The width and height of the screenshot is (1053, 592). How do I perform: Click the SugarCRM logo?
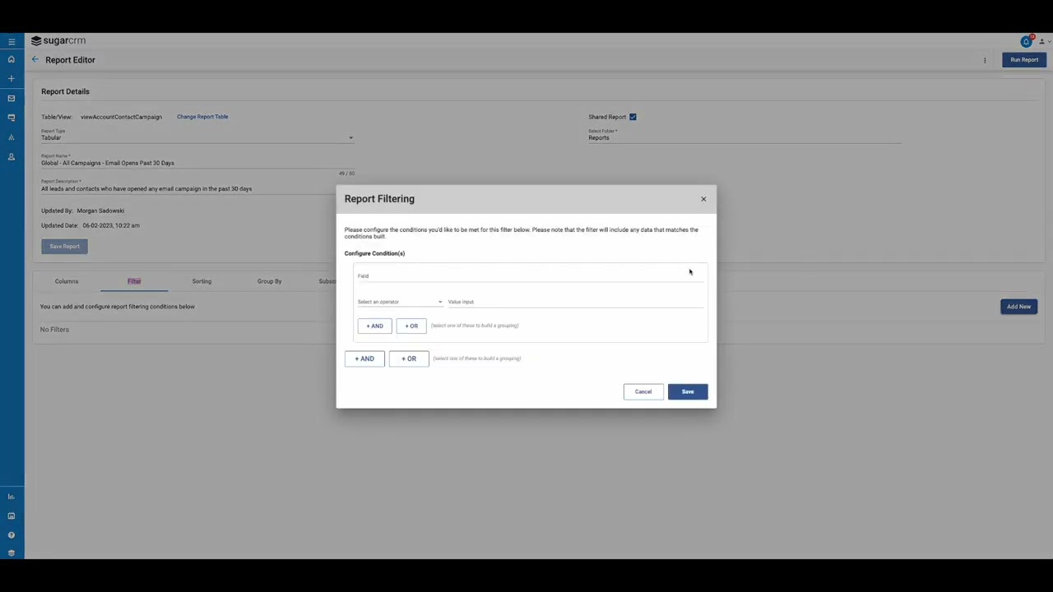pos(58,40)
